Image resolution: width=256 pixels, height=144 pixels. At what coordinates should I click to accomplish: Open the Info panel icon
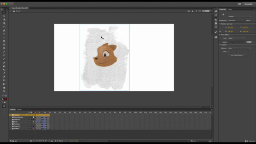(216, 23)
